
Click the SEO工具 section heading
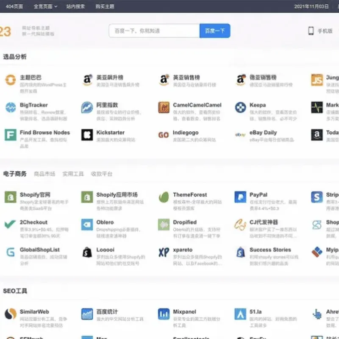(x=15, y=291)
